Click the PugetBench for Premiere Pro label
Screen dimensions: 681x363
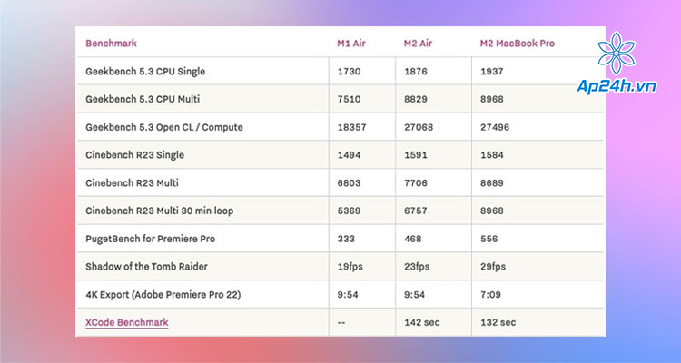point(150,239)
